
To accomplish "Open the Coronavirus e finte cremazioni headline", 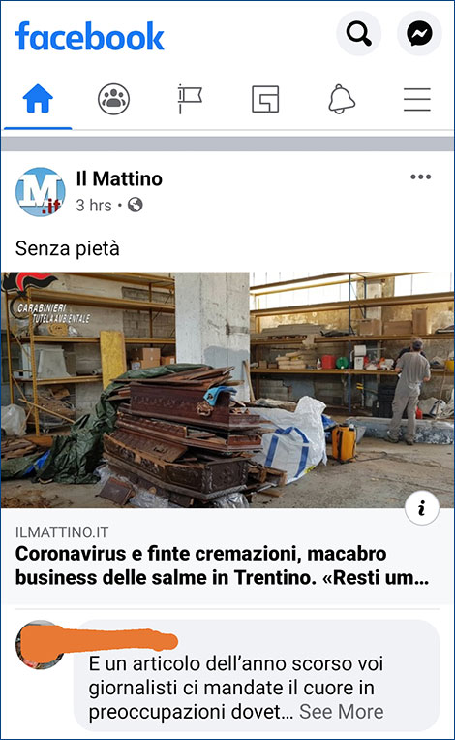I will pyautogui.click(x=223, y=565).
